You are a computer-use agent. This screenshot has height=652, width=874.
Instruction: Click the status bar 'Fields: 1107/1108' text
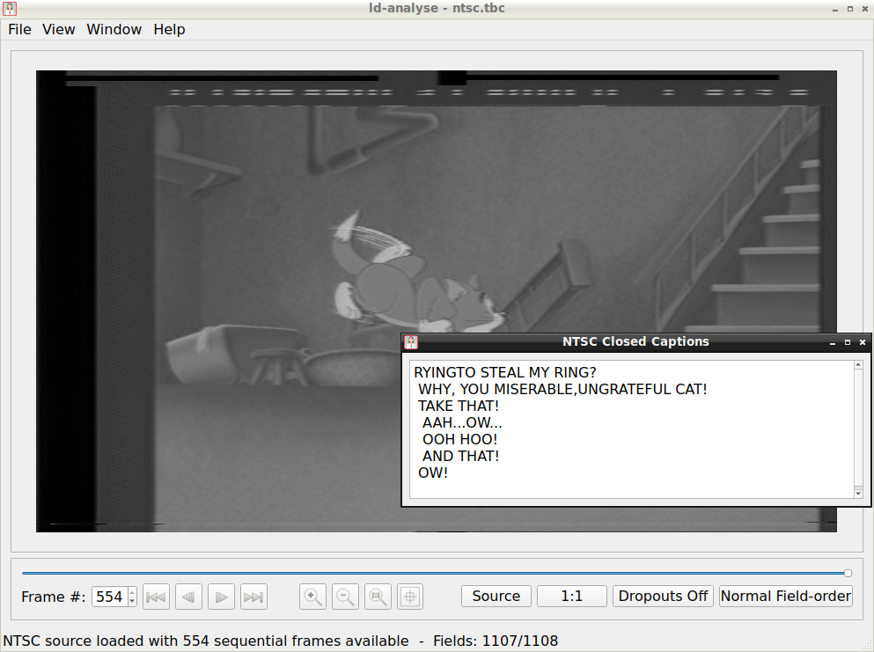[496, 641]
